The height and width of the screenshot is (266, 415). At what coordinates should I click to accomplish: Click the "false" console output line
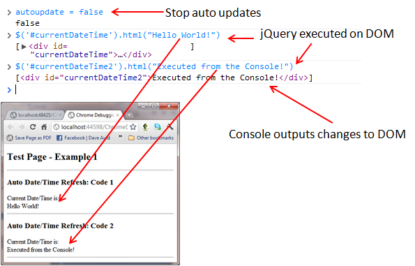coord(27,23)
